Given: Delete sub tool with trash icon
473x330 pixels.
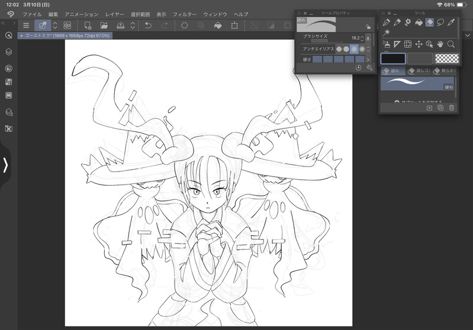Looking at the screenshot, I should tap(451, 108).
